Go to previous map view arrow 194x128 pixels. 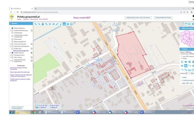(x=50, y=24)
